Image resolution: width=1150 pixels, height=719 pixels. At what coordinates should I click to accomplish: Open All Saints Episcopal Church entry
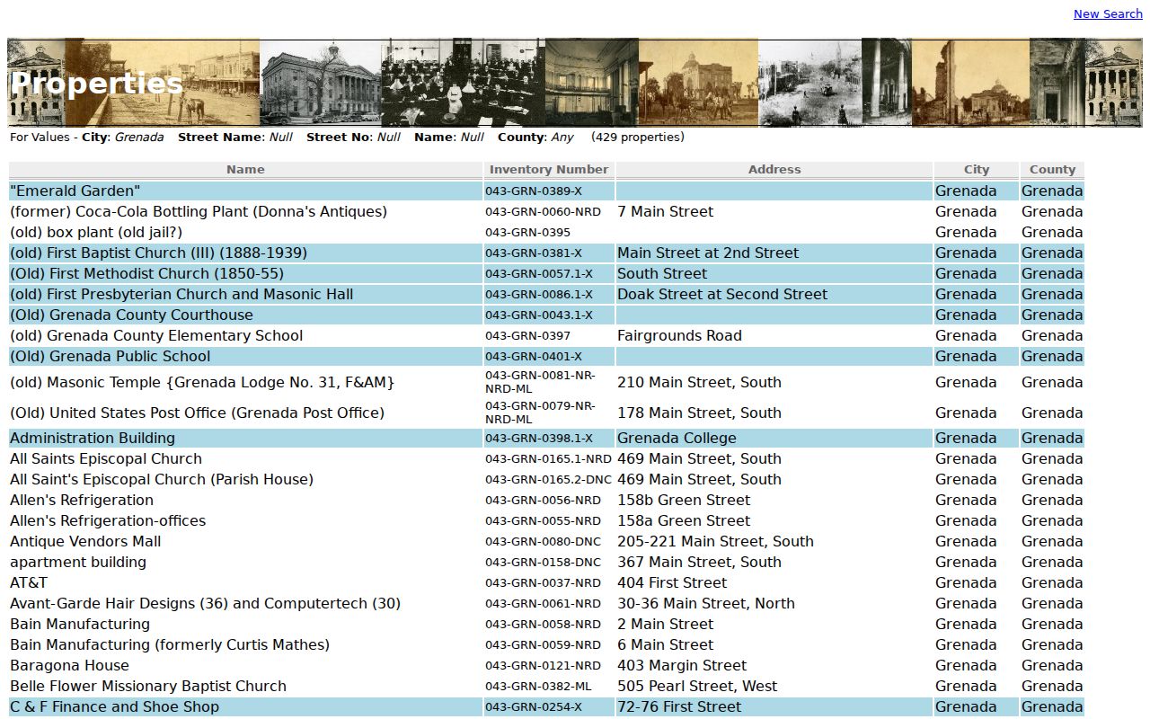[x=106, y=458]
